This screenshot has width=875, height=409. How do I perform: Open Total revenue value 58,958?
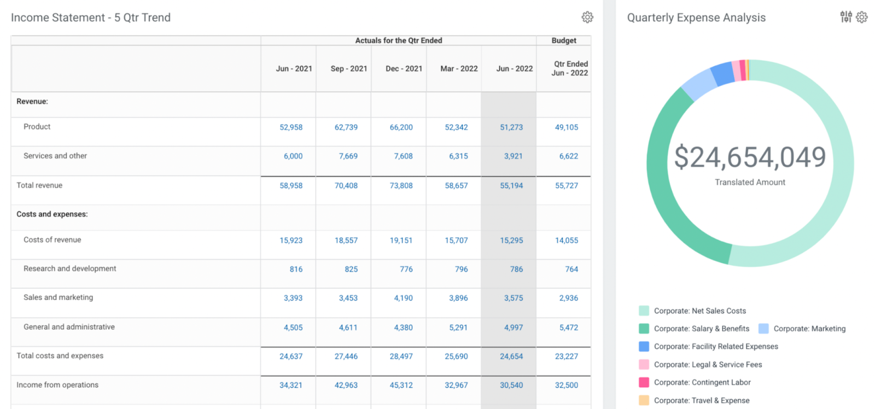tap(291, 186)
